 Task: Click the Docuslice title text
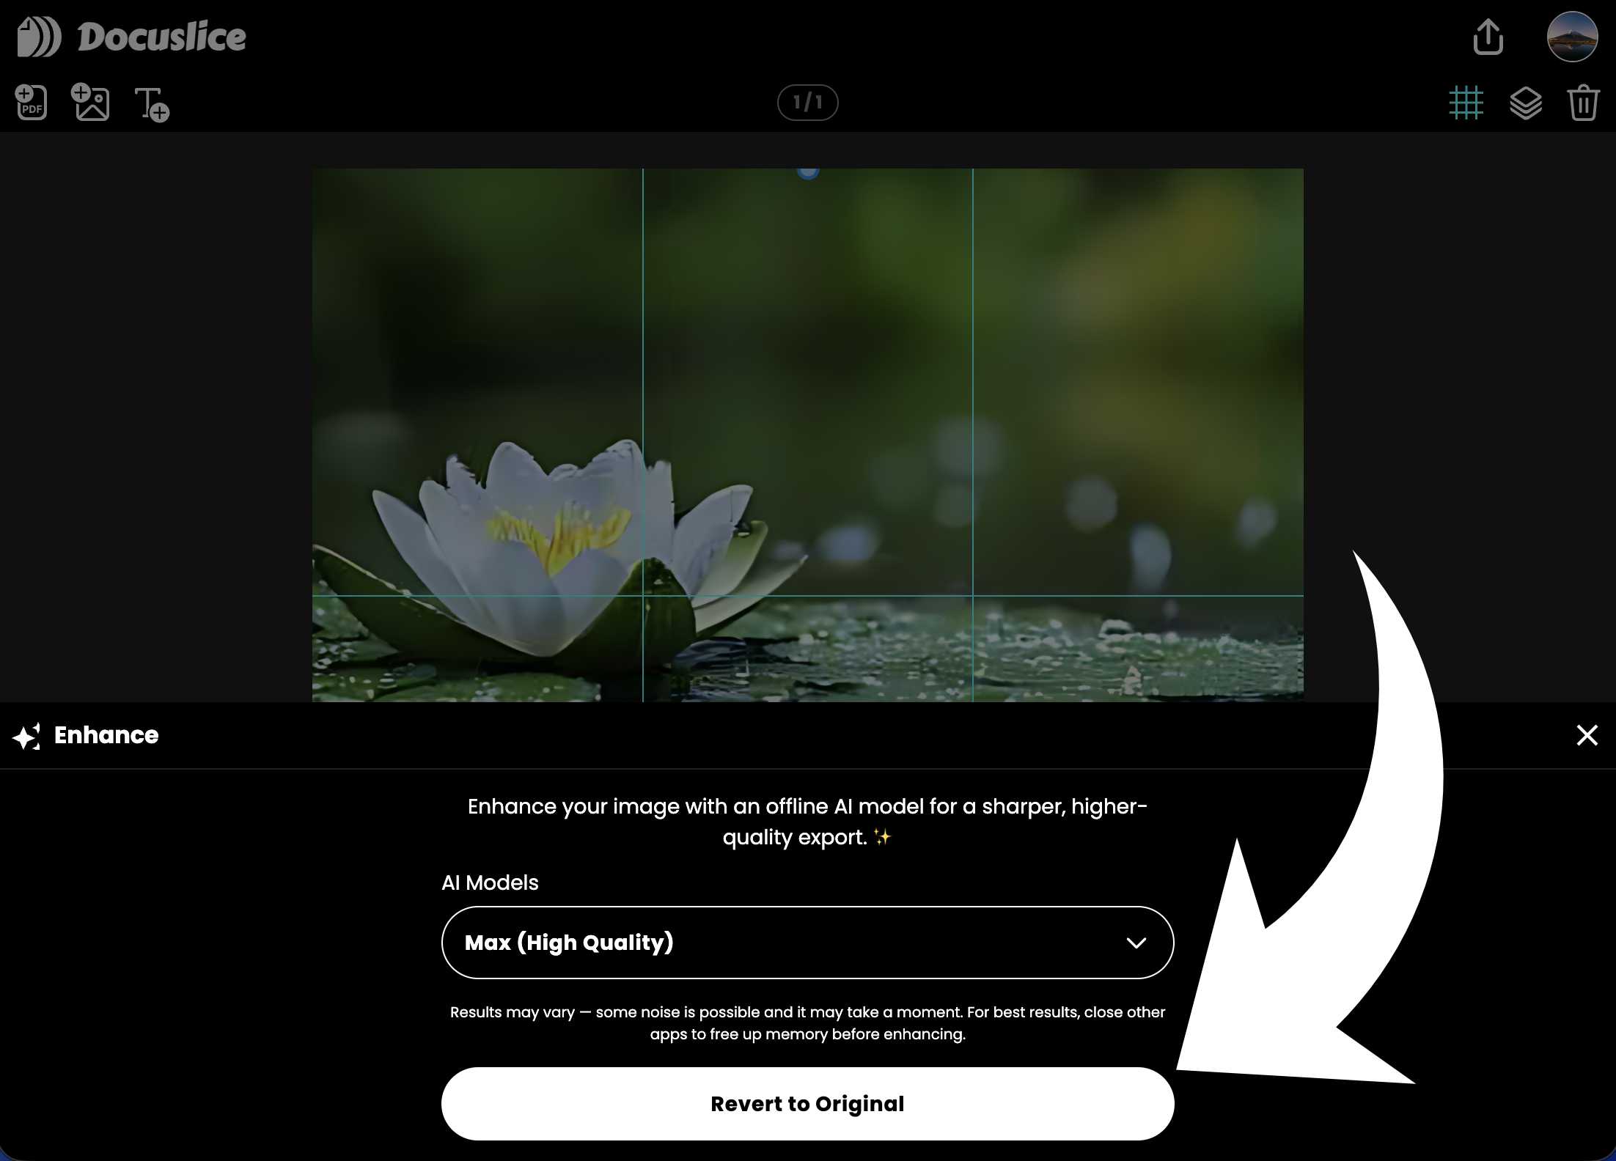tap(161, 37)
